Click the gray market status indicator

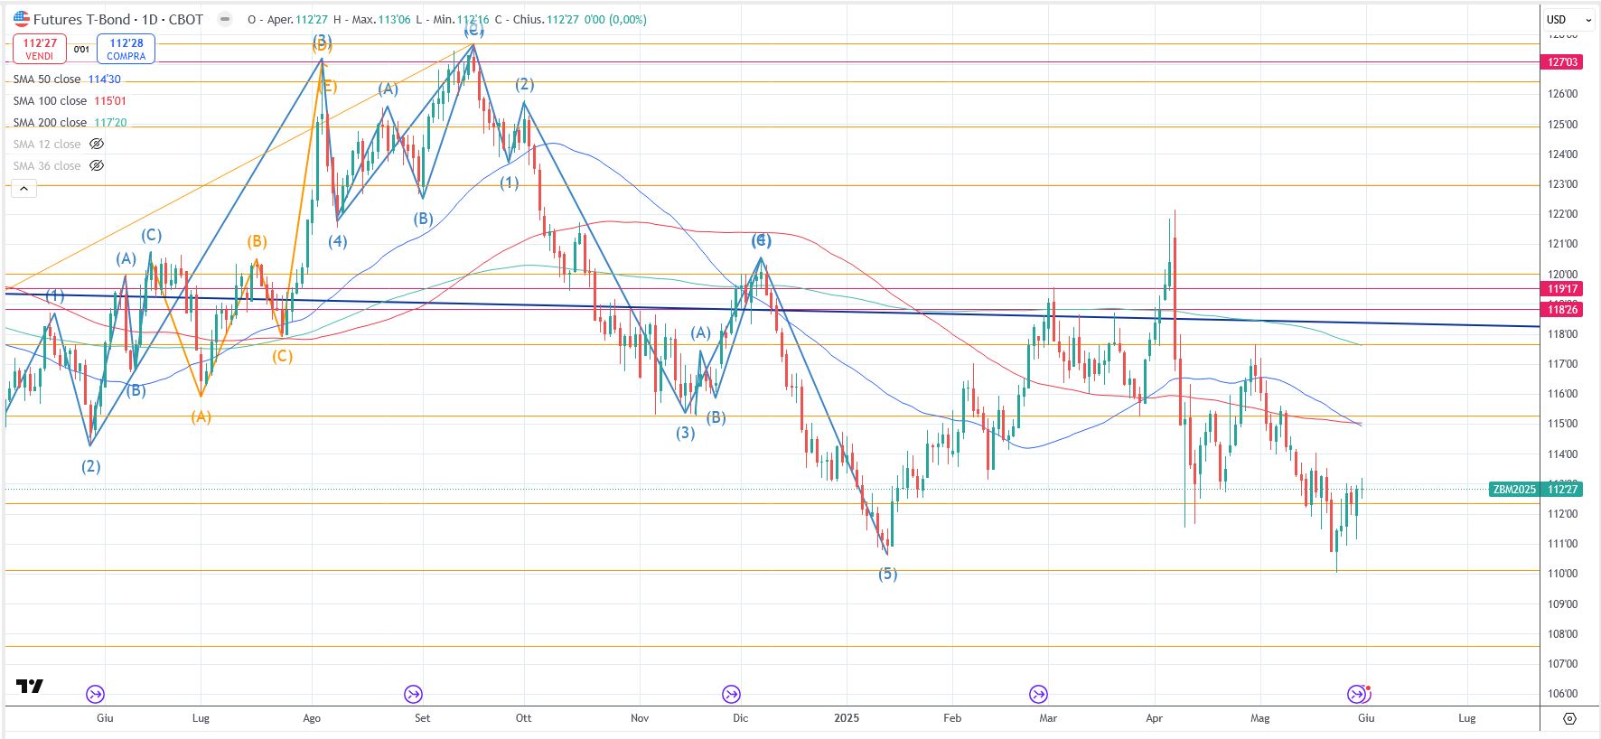pyautogui.click(x=225, y=19)
